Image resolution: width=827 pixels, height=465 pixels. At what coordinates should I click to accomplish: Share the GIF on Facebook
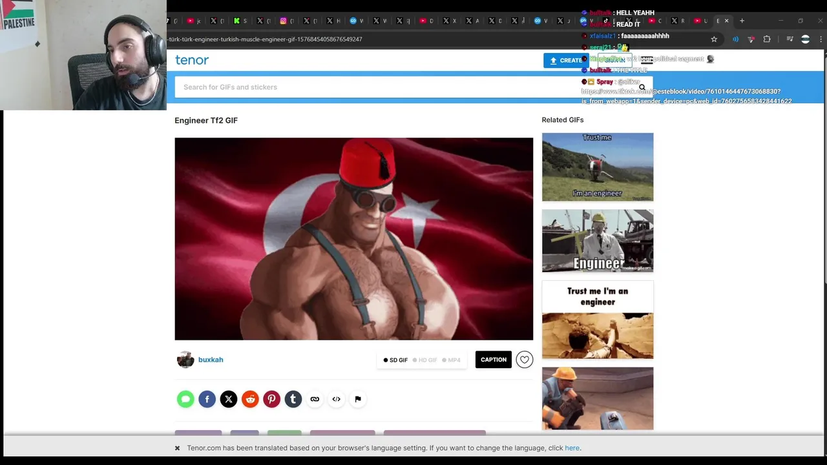[x=207, y=399]
